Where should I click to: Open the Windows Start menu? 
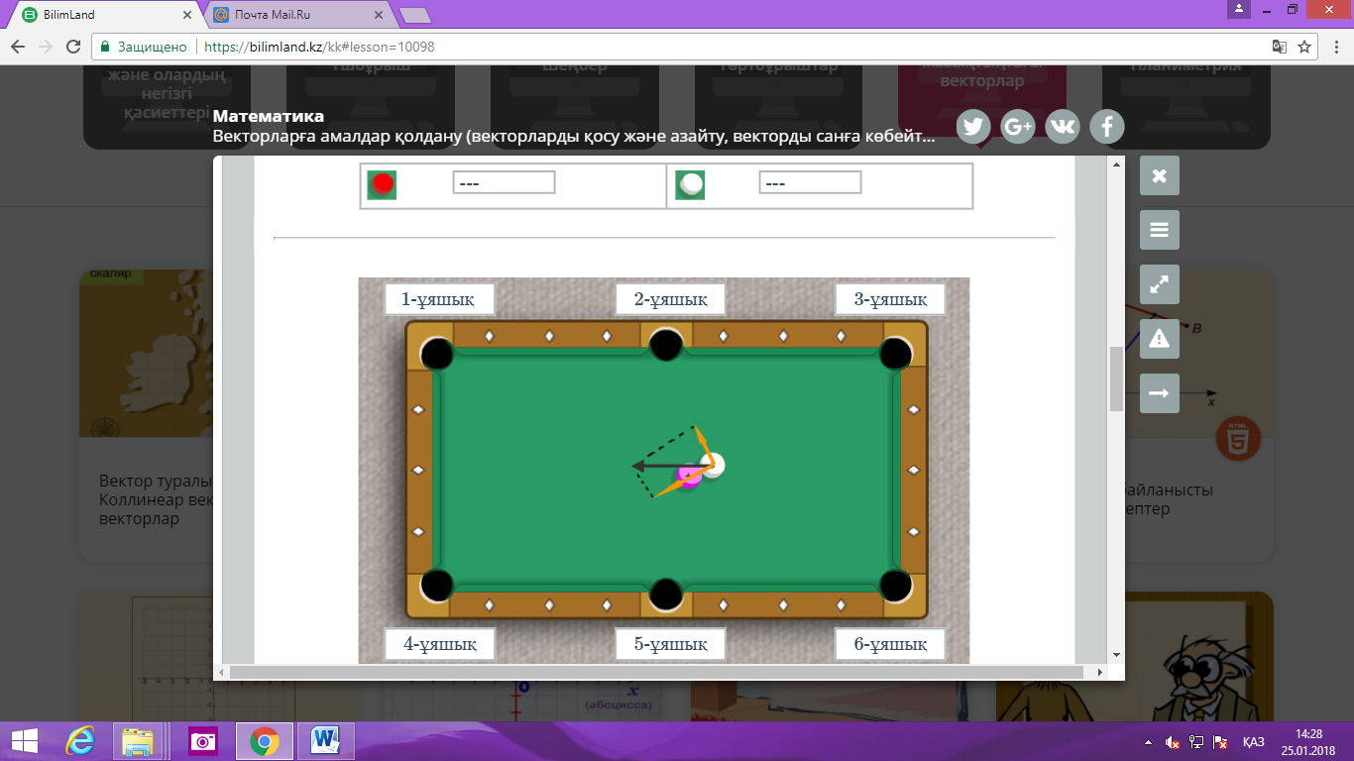24,741
